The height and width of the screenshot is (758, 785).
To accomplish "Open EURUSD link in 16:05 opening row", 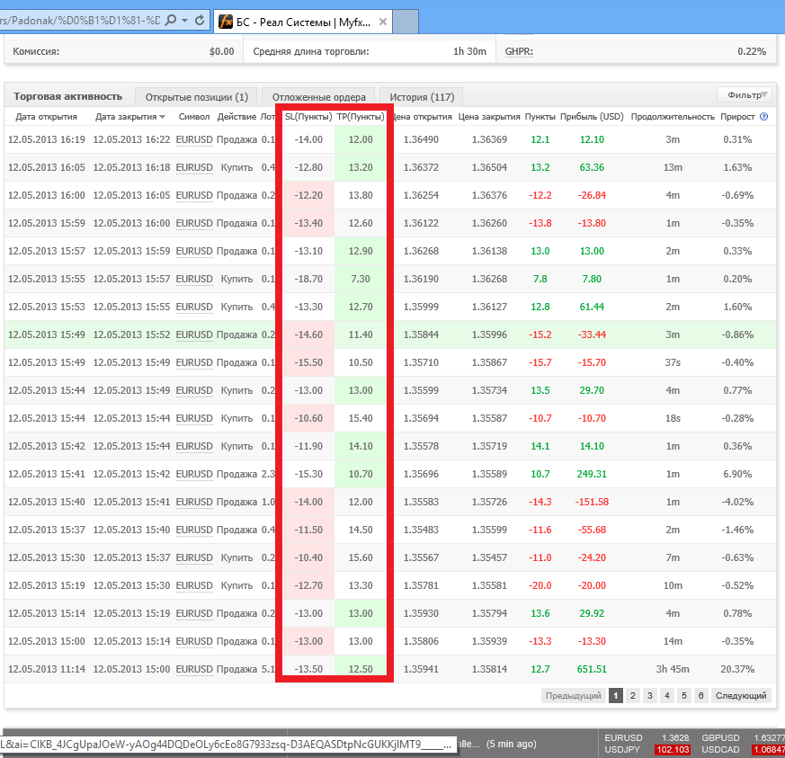I will [194, 168].
